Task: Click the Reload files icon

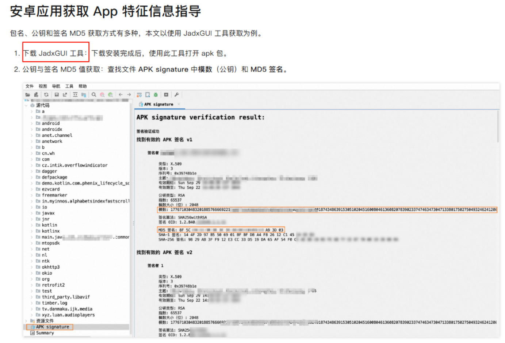Action: click(46, 95)
